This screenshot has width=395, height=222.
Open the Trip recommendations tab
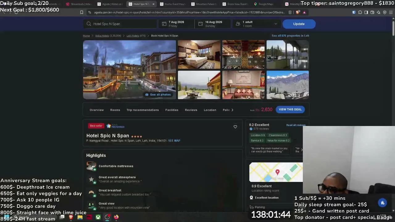143,110
